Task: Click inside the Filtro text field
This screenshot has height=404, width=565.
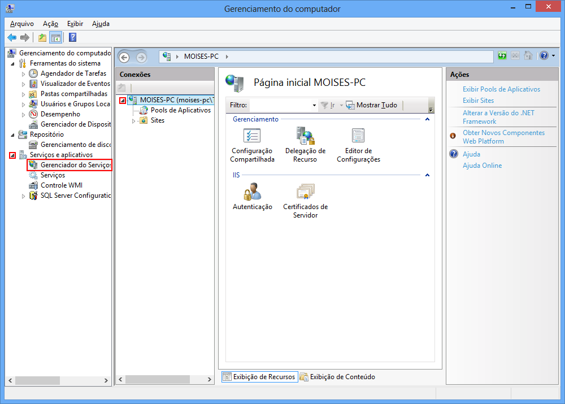Action: click(281, 105)
